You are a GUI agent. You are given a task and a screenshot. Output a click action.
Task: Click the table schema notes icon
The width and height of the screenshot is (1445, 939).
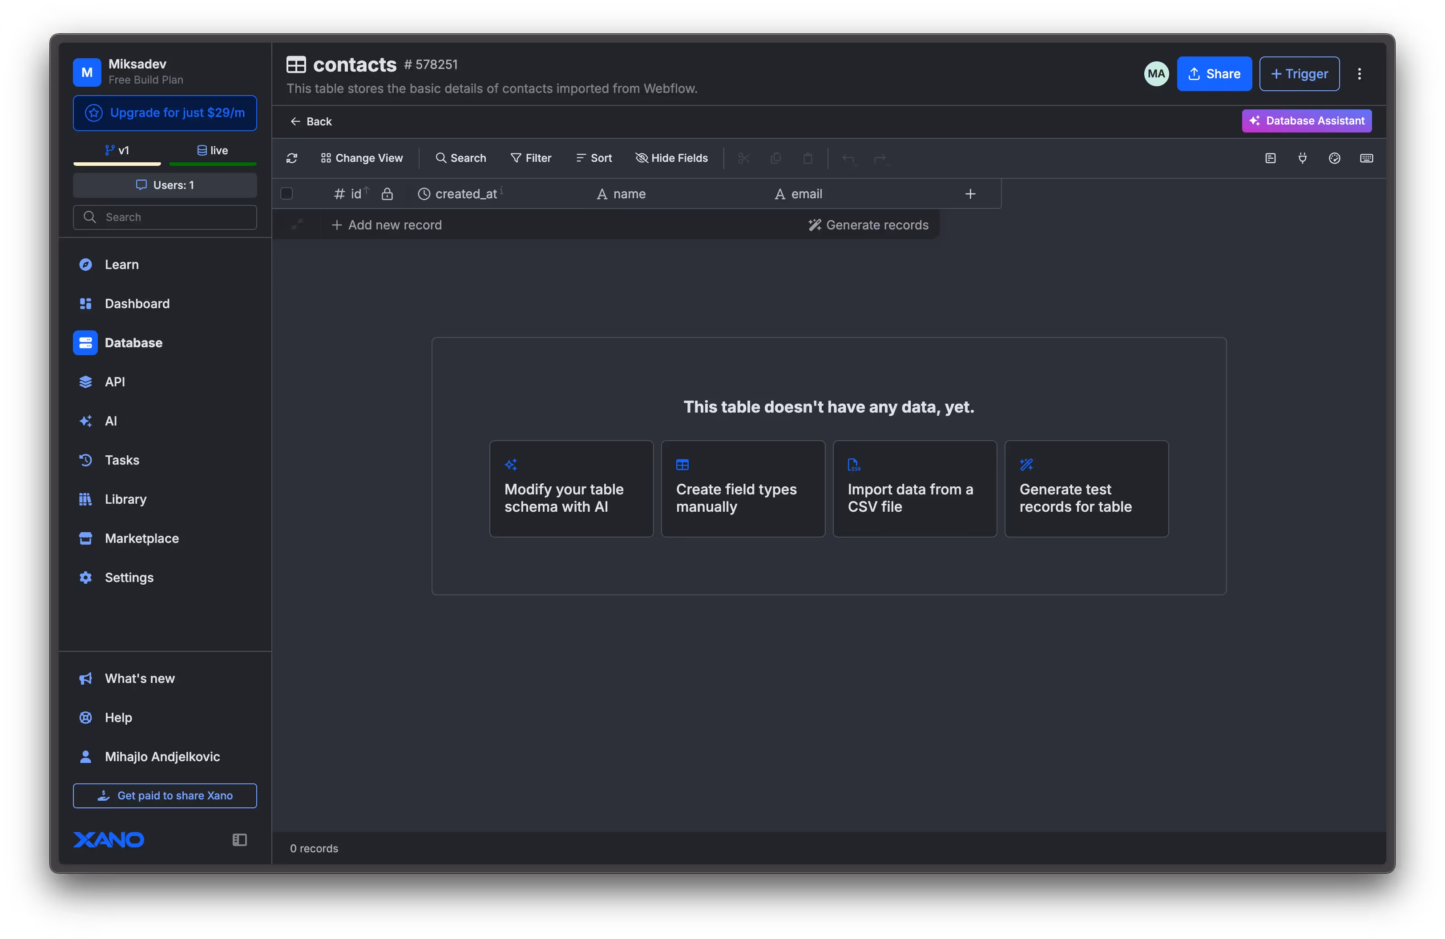(1270, 158)
